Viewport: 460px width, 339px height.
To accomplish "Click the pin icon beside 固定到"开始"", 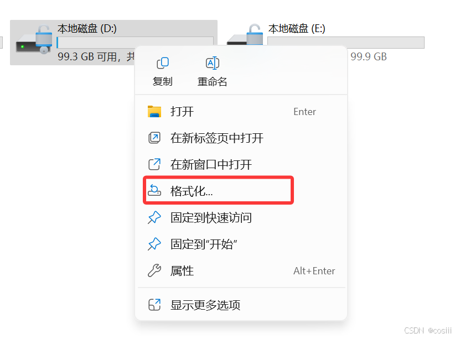I will (154, 244).
